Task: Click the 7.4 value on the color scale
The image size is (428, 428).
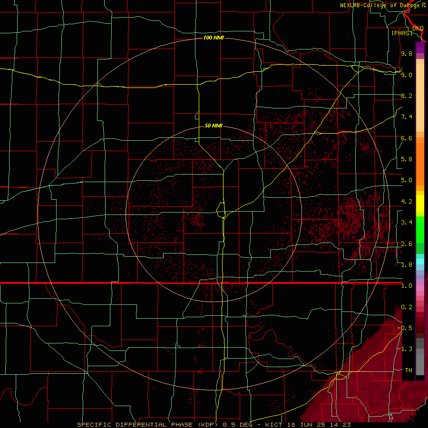Action: click(x=407, y=117)
